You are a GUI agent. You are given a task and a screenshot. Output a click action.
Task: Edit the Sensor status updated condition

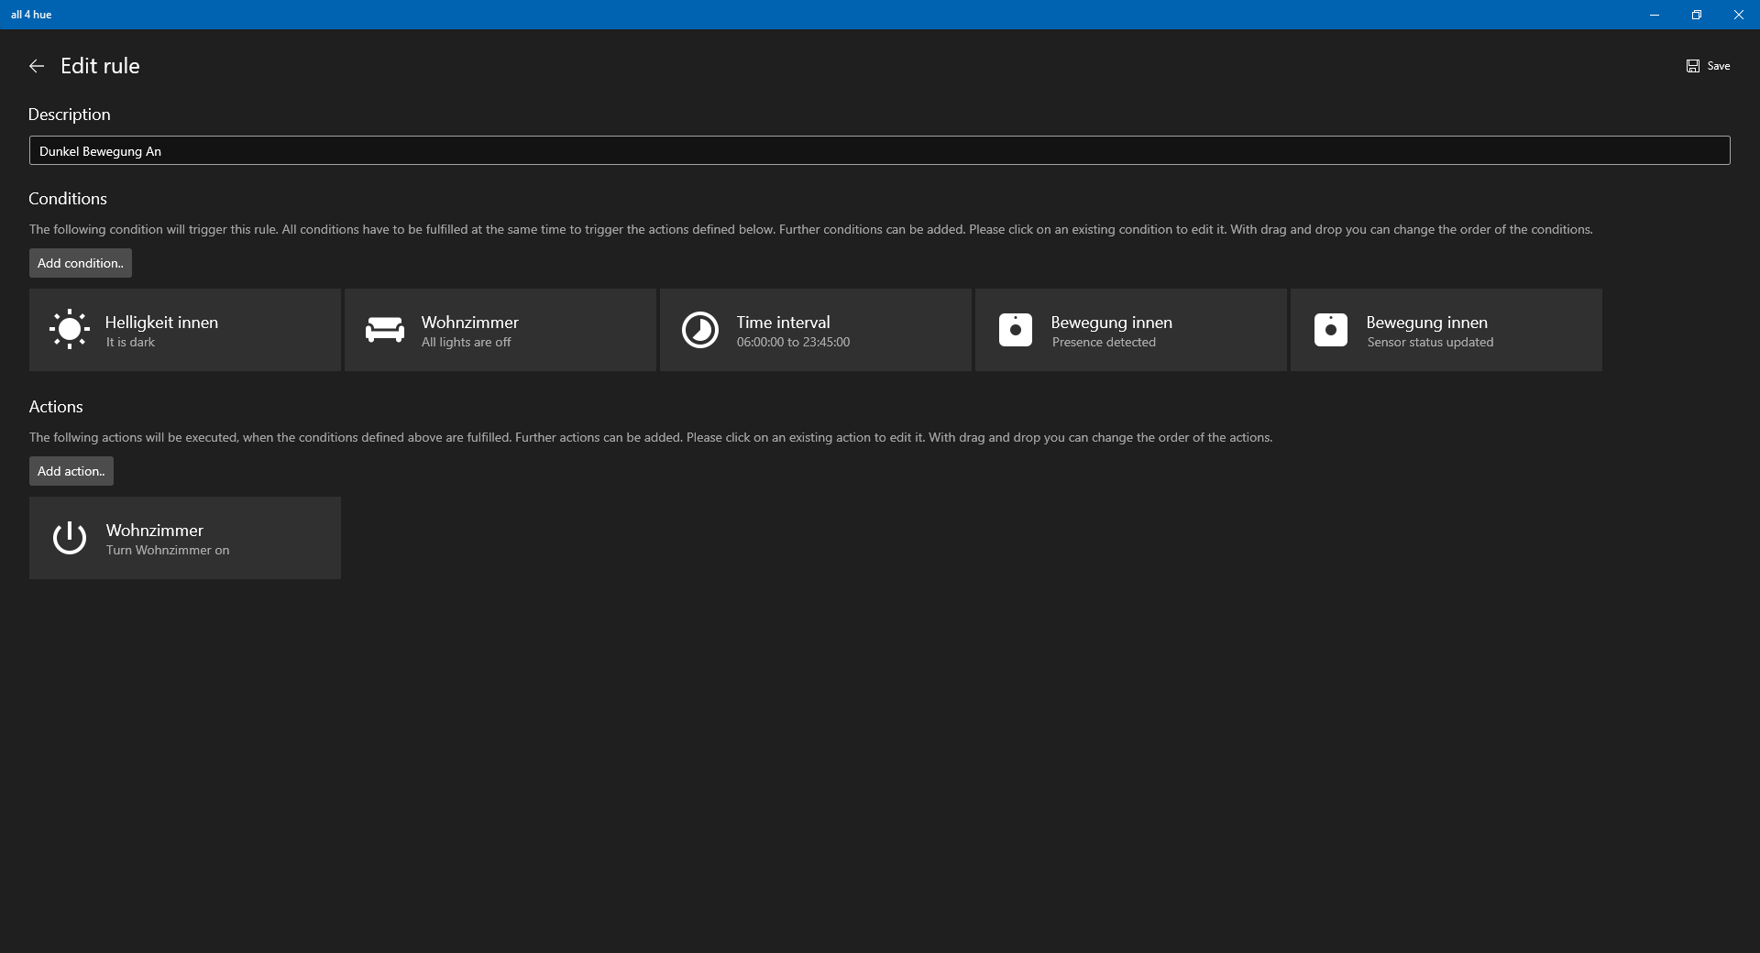click(1445, 330)
